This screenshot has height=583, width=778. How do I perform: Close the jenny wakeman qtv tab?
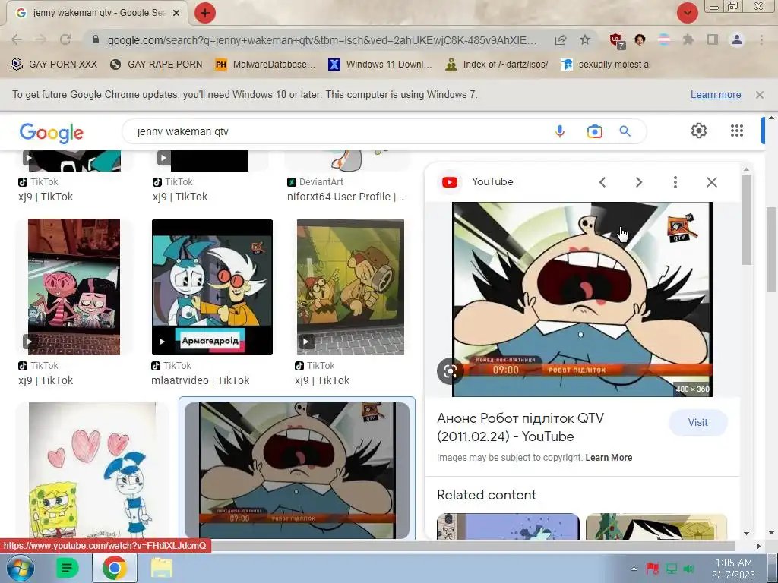tap(176, 14)
